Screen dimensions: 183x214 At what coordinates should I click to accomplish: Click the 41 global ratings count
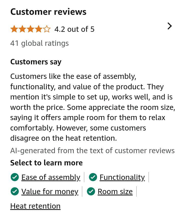39,43
